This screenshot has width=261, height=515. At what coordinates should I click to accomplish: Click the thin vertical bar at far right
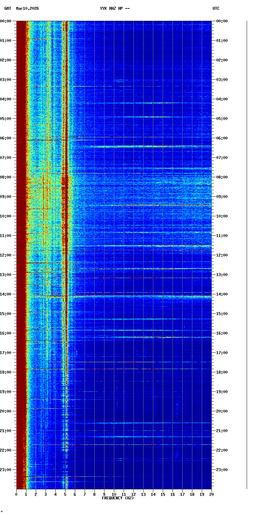coord(247,255)
